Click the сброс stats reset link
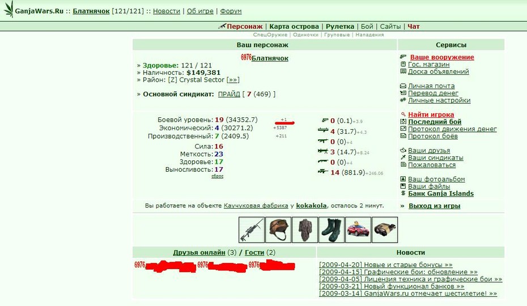 click(217, 176)
